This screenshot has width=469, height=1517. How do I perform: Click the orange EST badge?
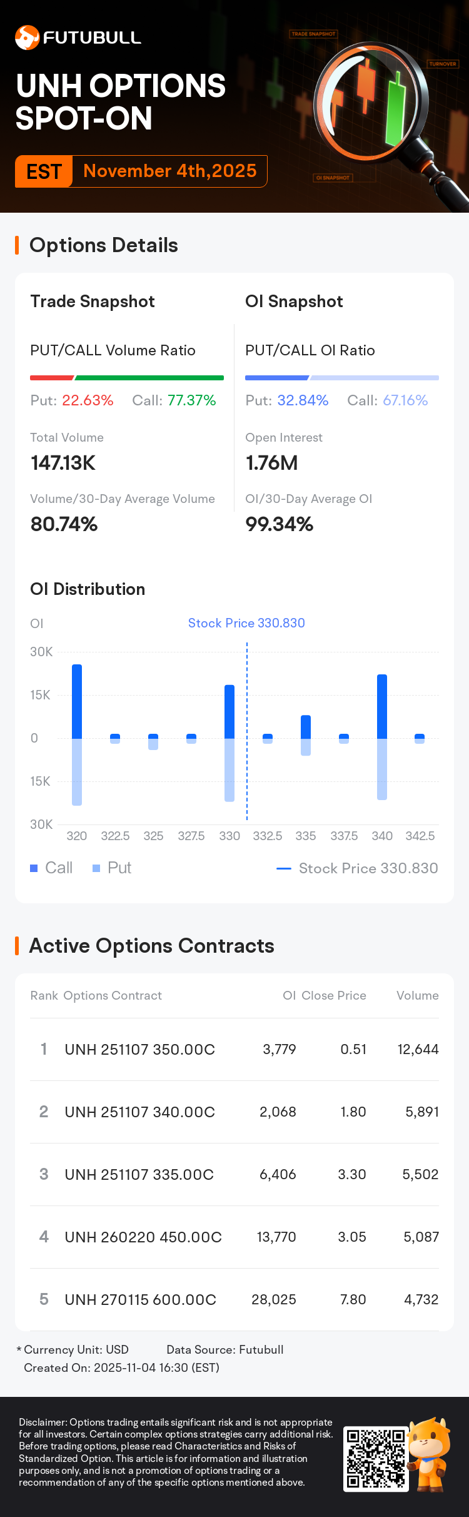coord(44,171)
